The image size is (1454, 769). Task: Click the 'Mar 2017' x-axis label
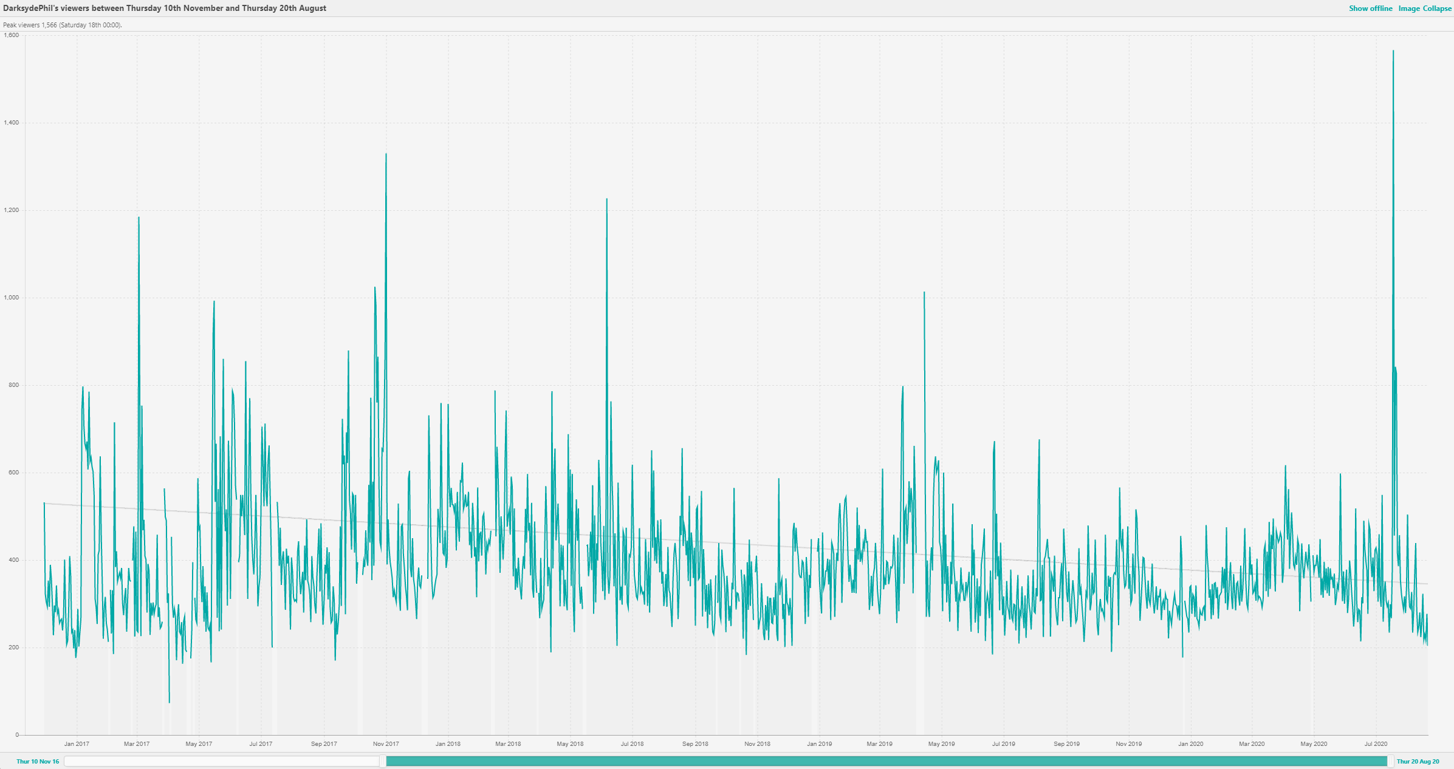pyautogui.click(x=137, y=744)
